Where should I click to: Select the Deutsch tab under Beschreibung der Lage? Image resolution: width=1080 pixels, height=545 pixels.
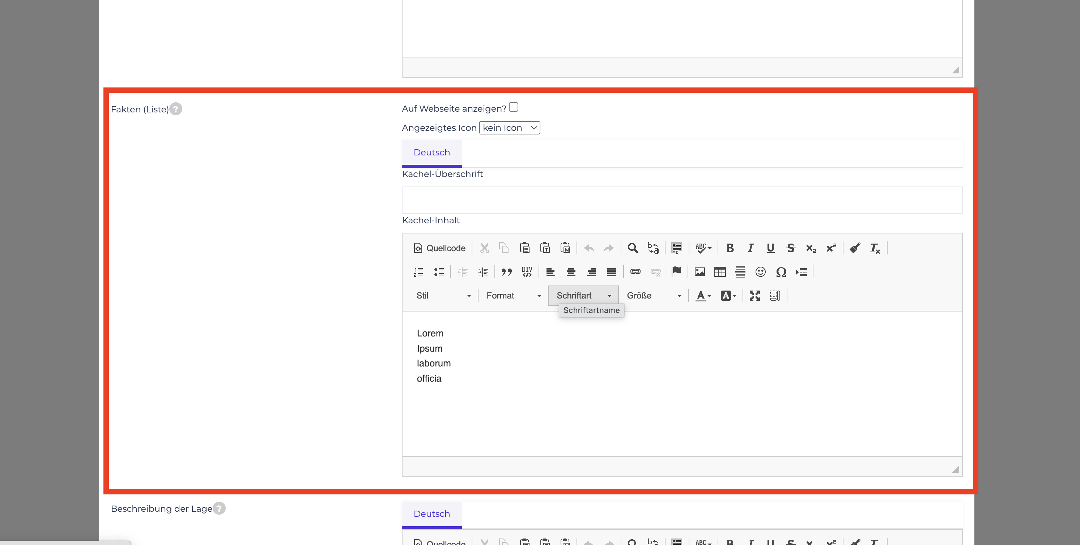coord(431,514)
